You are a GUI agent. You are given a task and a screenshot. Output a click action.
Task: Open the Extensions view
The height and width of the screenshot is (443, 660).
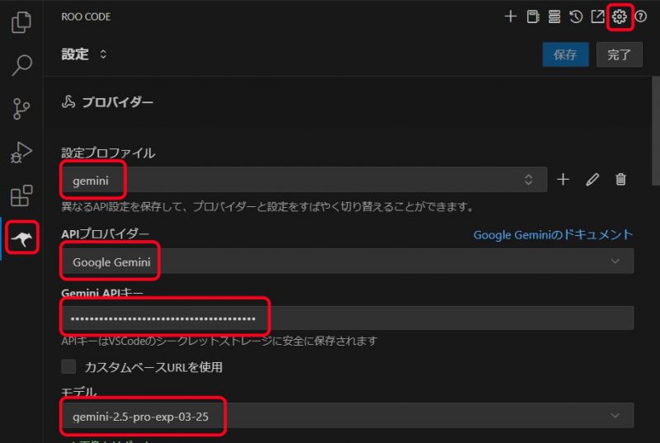(x=21, y=196)
